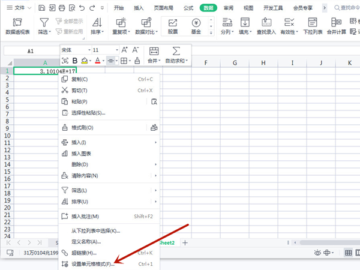Open the fill color dropdown arrow
This screenshot has height=270, width=360.
(x=90, y=61)
